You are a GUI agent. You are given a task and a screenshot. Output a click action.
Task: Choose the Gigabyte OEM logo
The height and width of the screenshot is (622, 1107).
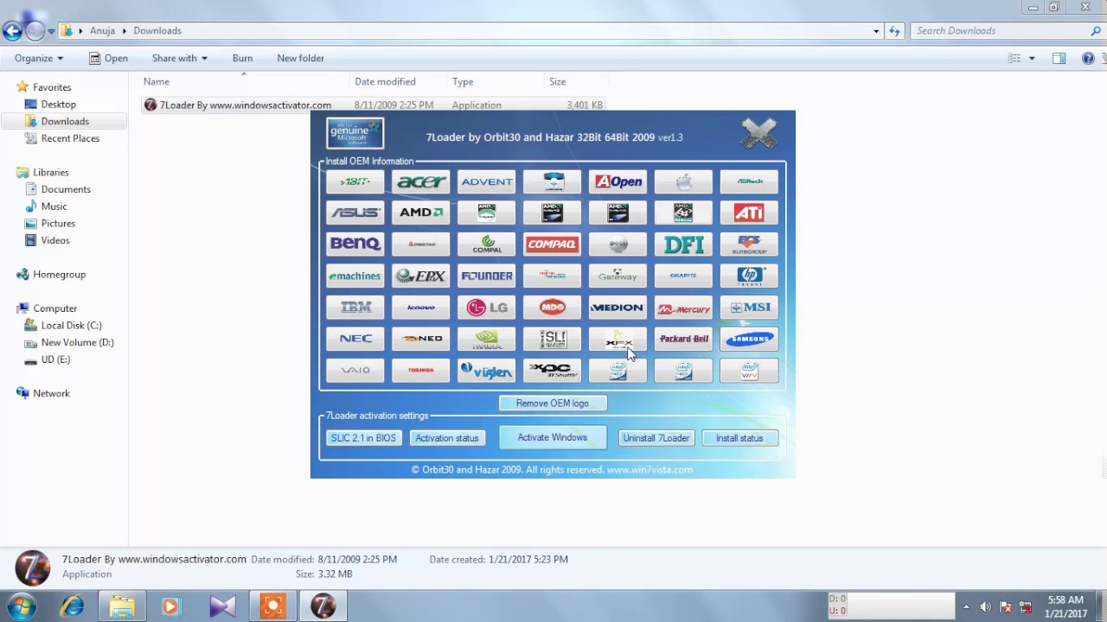click(684, 276)
